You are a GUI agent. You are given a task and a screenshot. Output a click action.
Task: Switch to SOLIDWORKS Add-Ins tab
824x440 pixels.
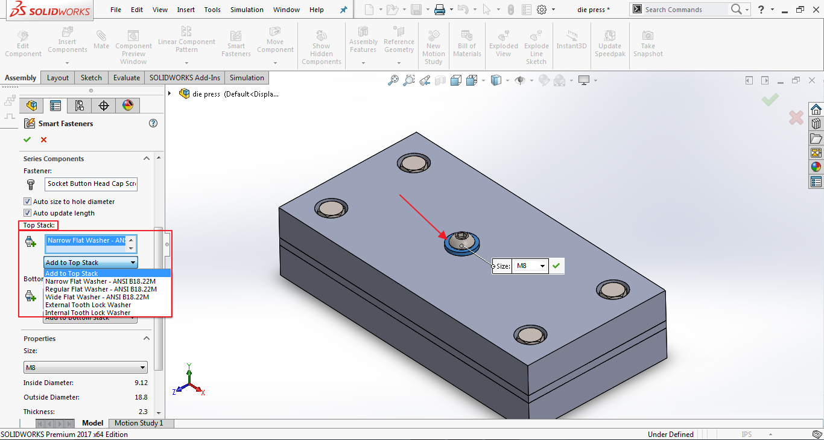[x=185, y=77]
